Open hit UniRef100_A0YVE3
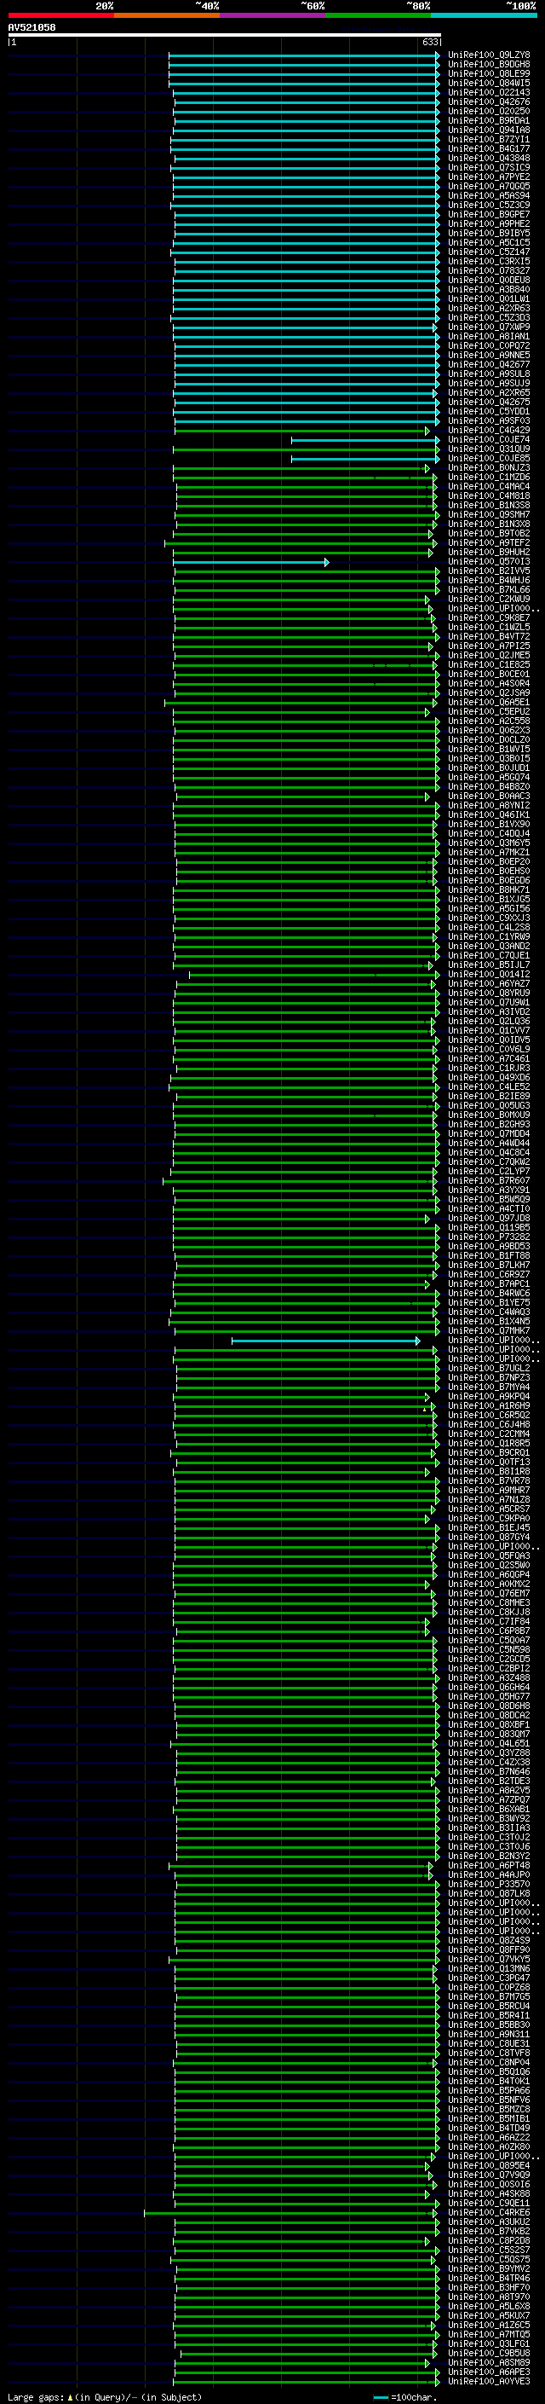 tap(489, 2381)
